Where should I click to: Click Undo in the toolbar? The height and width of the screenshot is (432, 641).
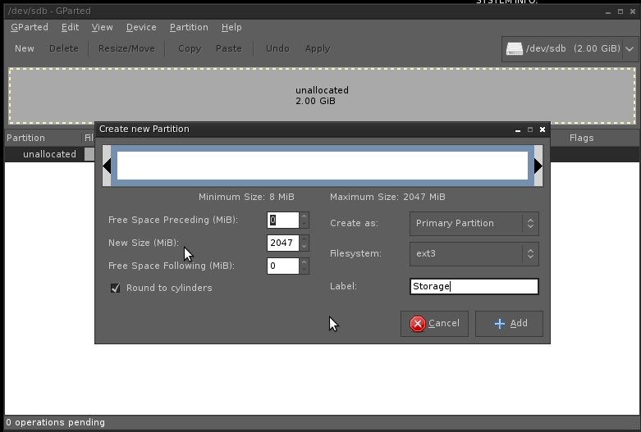click(277, 48)
